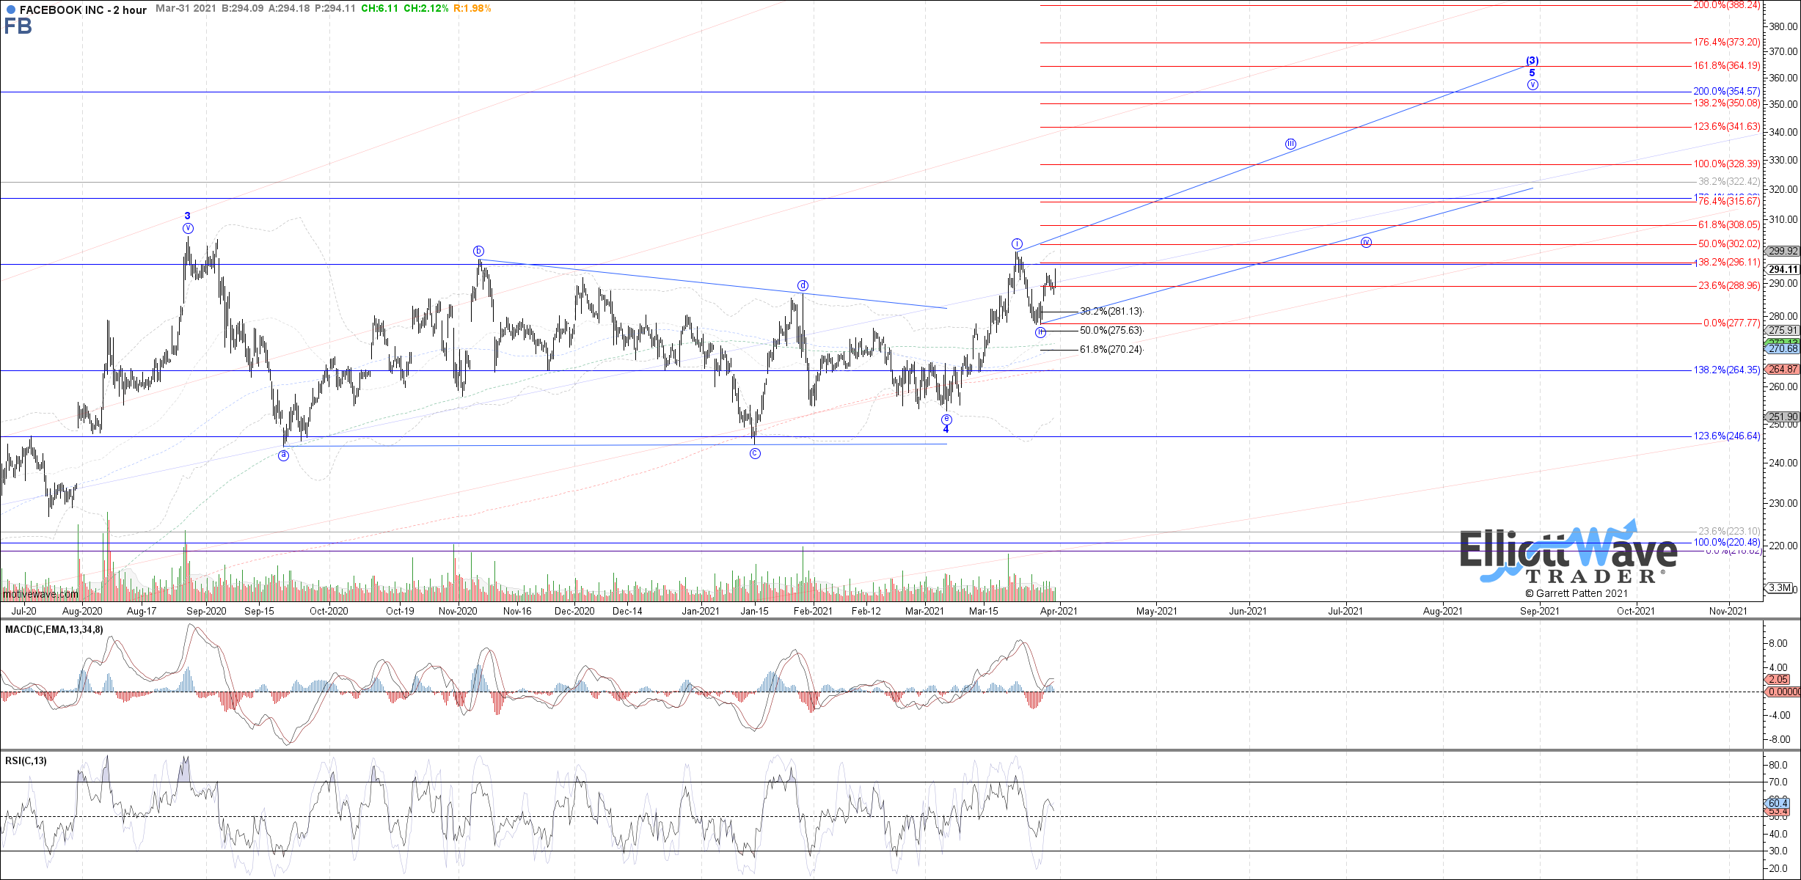Click the Apr-2021 date axis label
This screenshot has height=880, width=1801.
pyautogui.click(x=1059, y=611)
